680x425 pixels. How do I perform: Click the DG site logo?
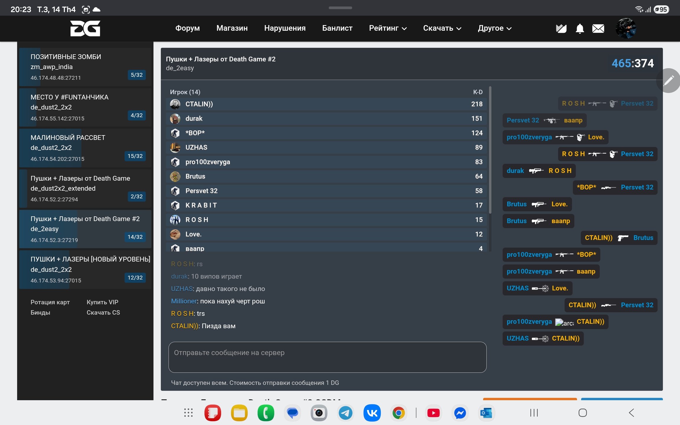point(85,28)
